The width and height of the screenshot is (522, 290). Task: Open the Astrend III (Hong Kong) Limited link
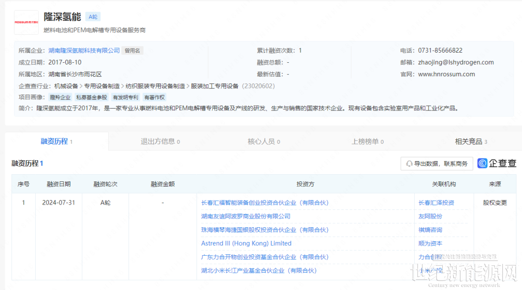pos(246,243)
